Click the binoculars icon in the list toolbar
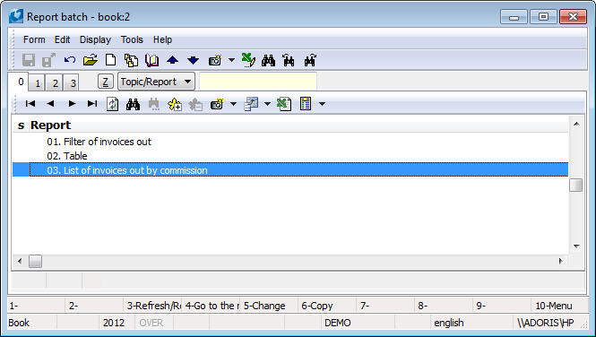This screenshot has width=596, height=337. [x=133, y=104]
